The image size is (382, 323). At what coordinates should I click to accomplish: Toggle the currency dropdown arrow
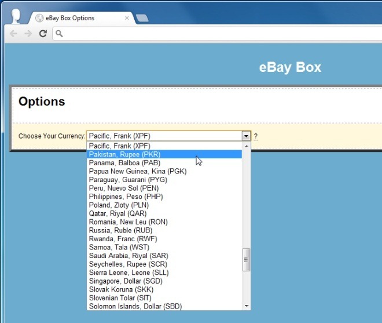tap(246, 136)
